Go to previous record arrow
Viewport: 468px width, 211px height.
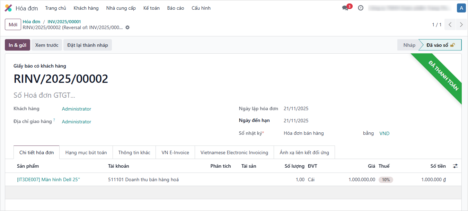450,25
